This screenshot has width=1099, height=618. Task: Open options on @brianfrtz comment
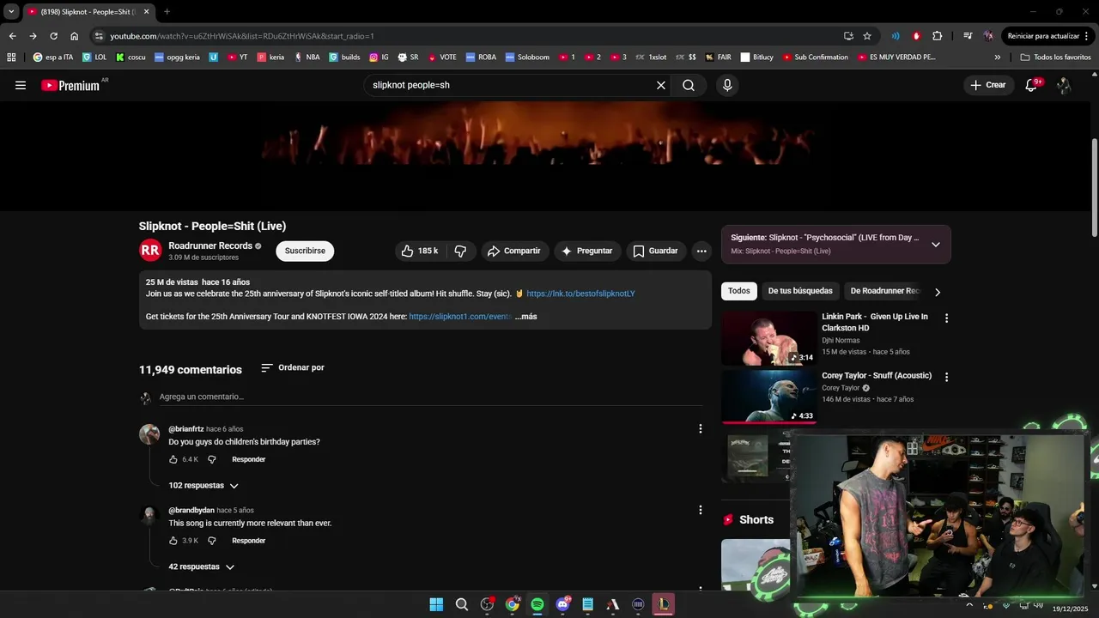(x=700, y=428)
